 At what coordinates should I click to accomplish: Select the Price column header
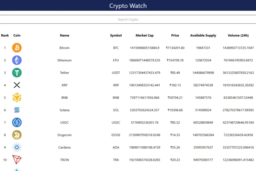coord(175,35)
